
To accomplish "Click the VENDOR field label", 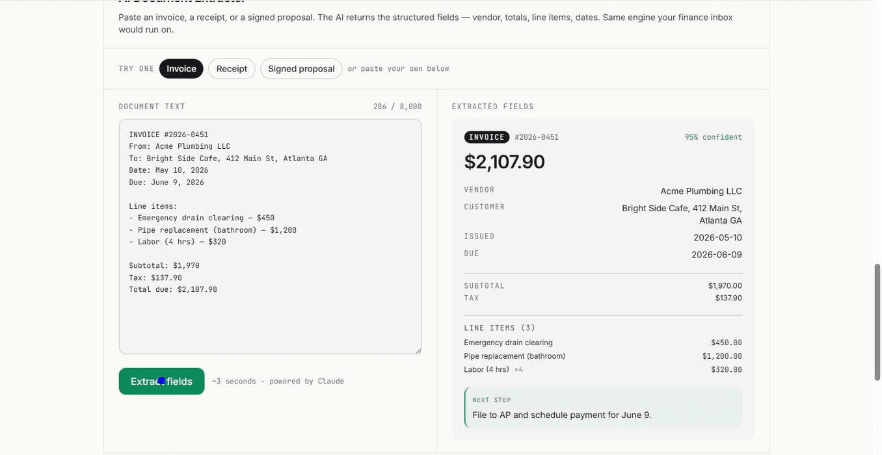I will 479,190.
